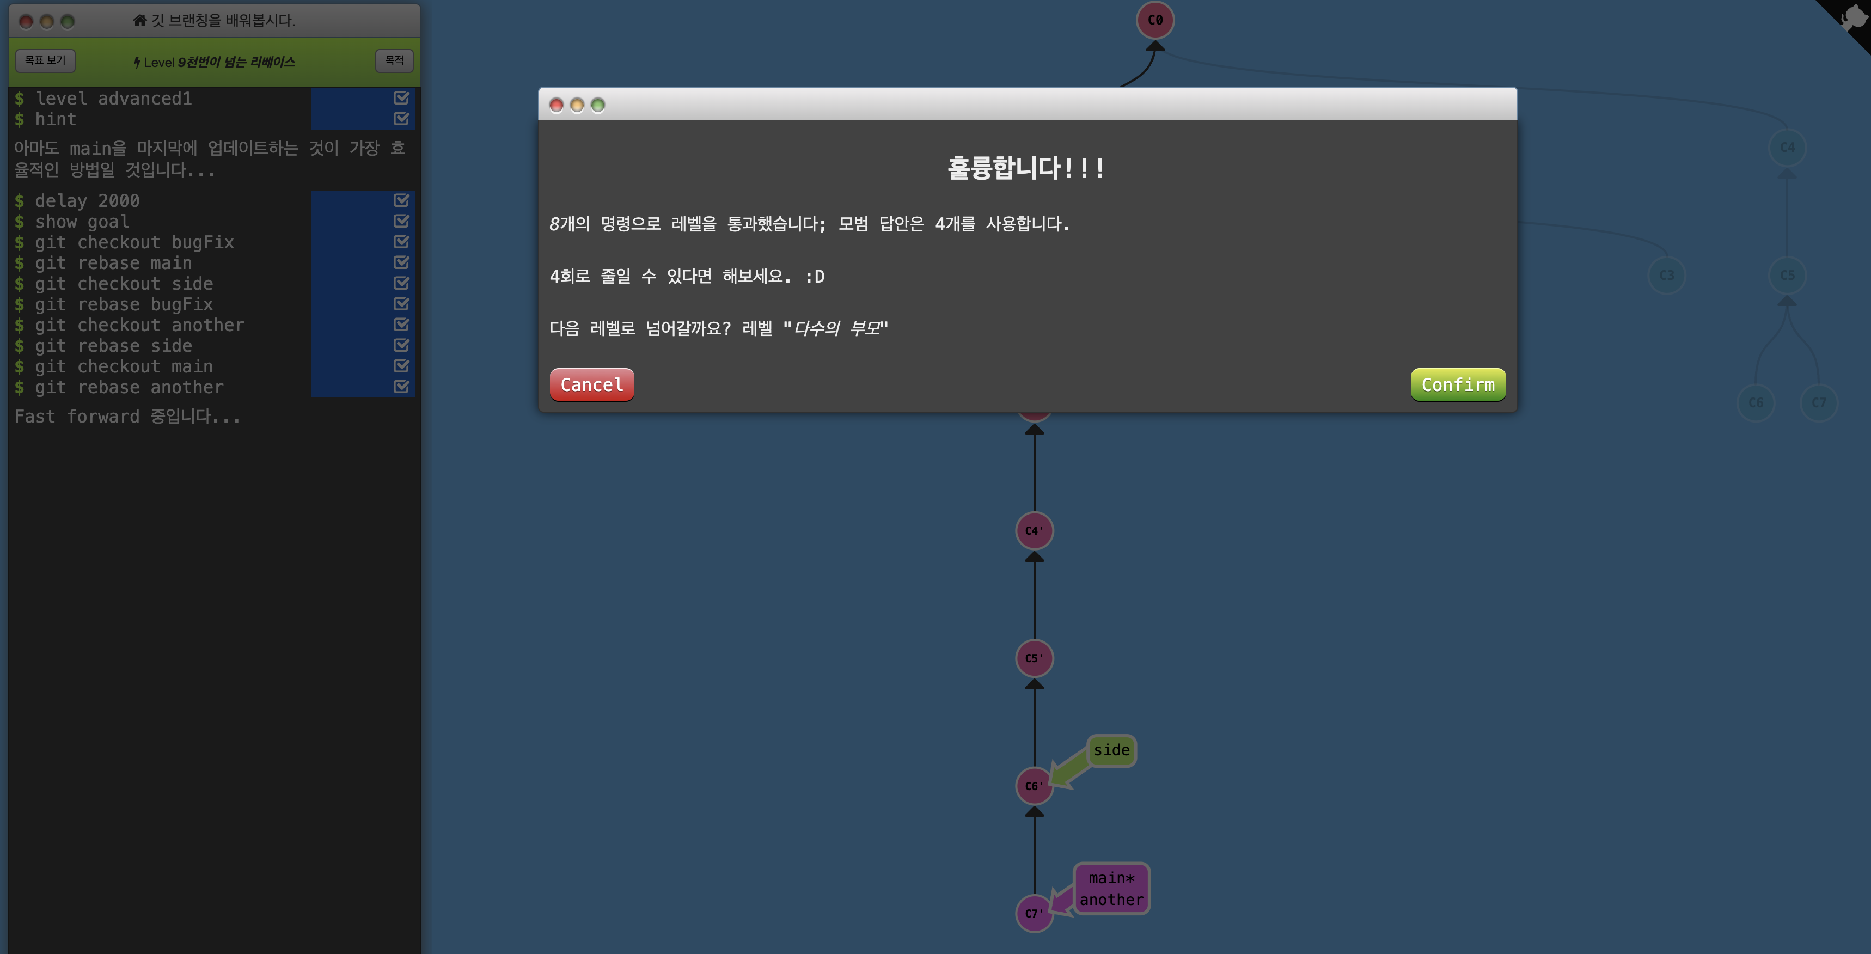Click the 'git checkout bugFix' command line
Image resolution: width=1871 pixels, height=954 pixels.
[134, 242]
